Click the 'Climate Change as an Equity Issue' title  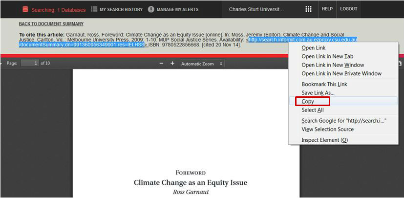coord(191,182)
